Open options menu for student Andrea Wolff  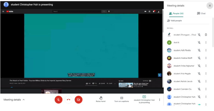(206, 58)
